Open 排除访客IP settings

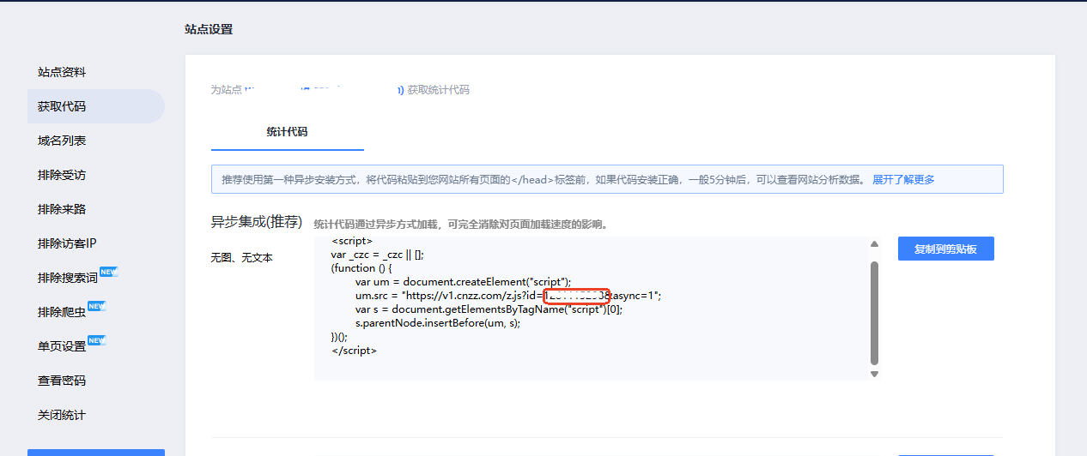click(67, 243)
